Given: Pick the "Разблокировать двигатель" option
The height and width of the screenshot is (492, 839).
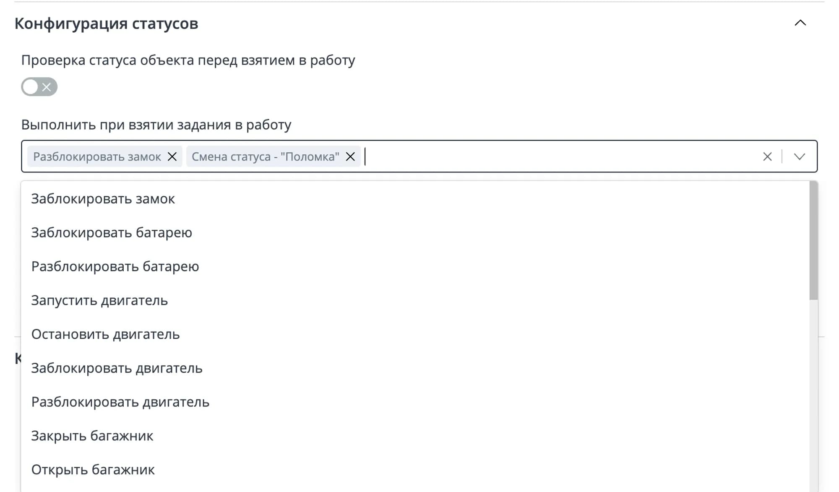Looking at the screenshot, I should click(x=120, y=402).
